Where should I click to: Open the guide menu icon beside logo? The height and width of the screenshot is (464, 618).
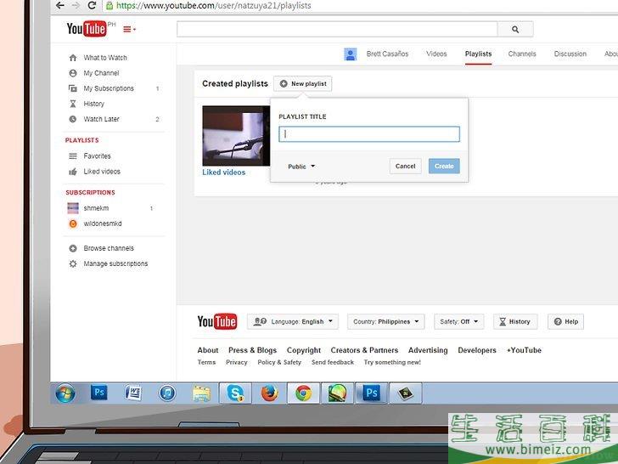[129, 29]
